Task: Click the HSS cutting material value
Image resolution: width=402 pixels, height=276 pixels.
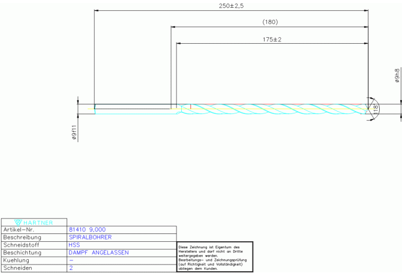Action: click(x=74, y=245)
